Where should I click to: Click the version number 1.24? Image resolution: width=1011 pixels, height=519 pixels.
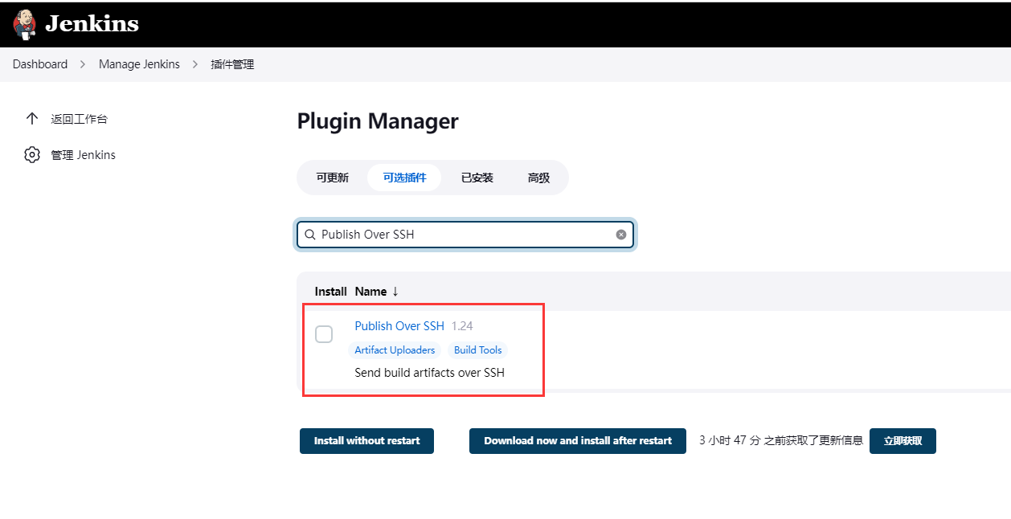pyautogui.click(x=462, y=326)
